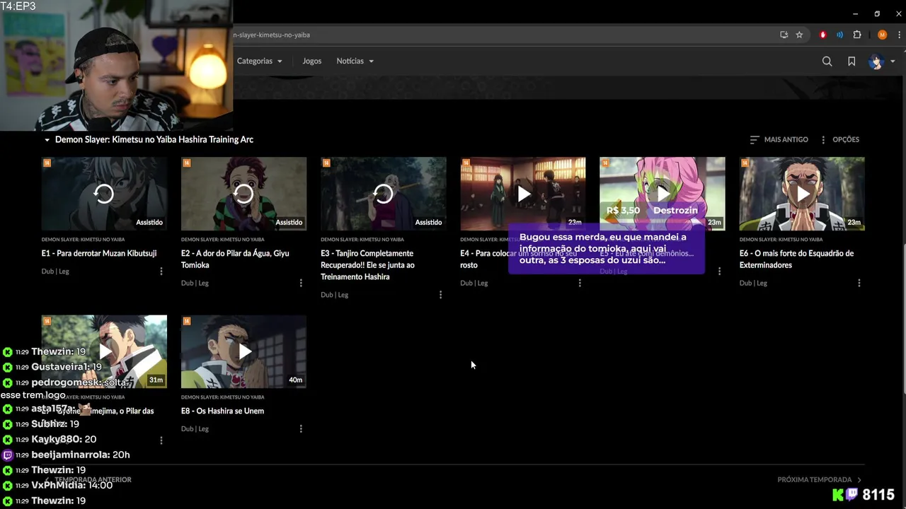Play episode E4 from its thumbnail

[x=523, y=194]
